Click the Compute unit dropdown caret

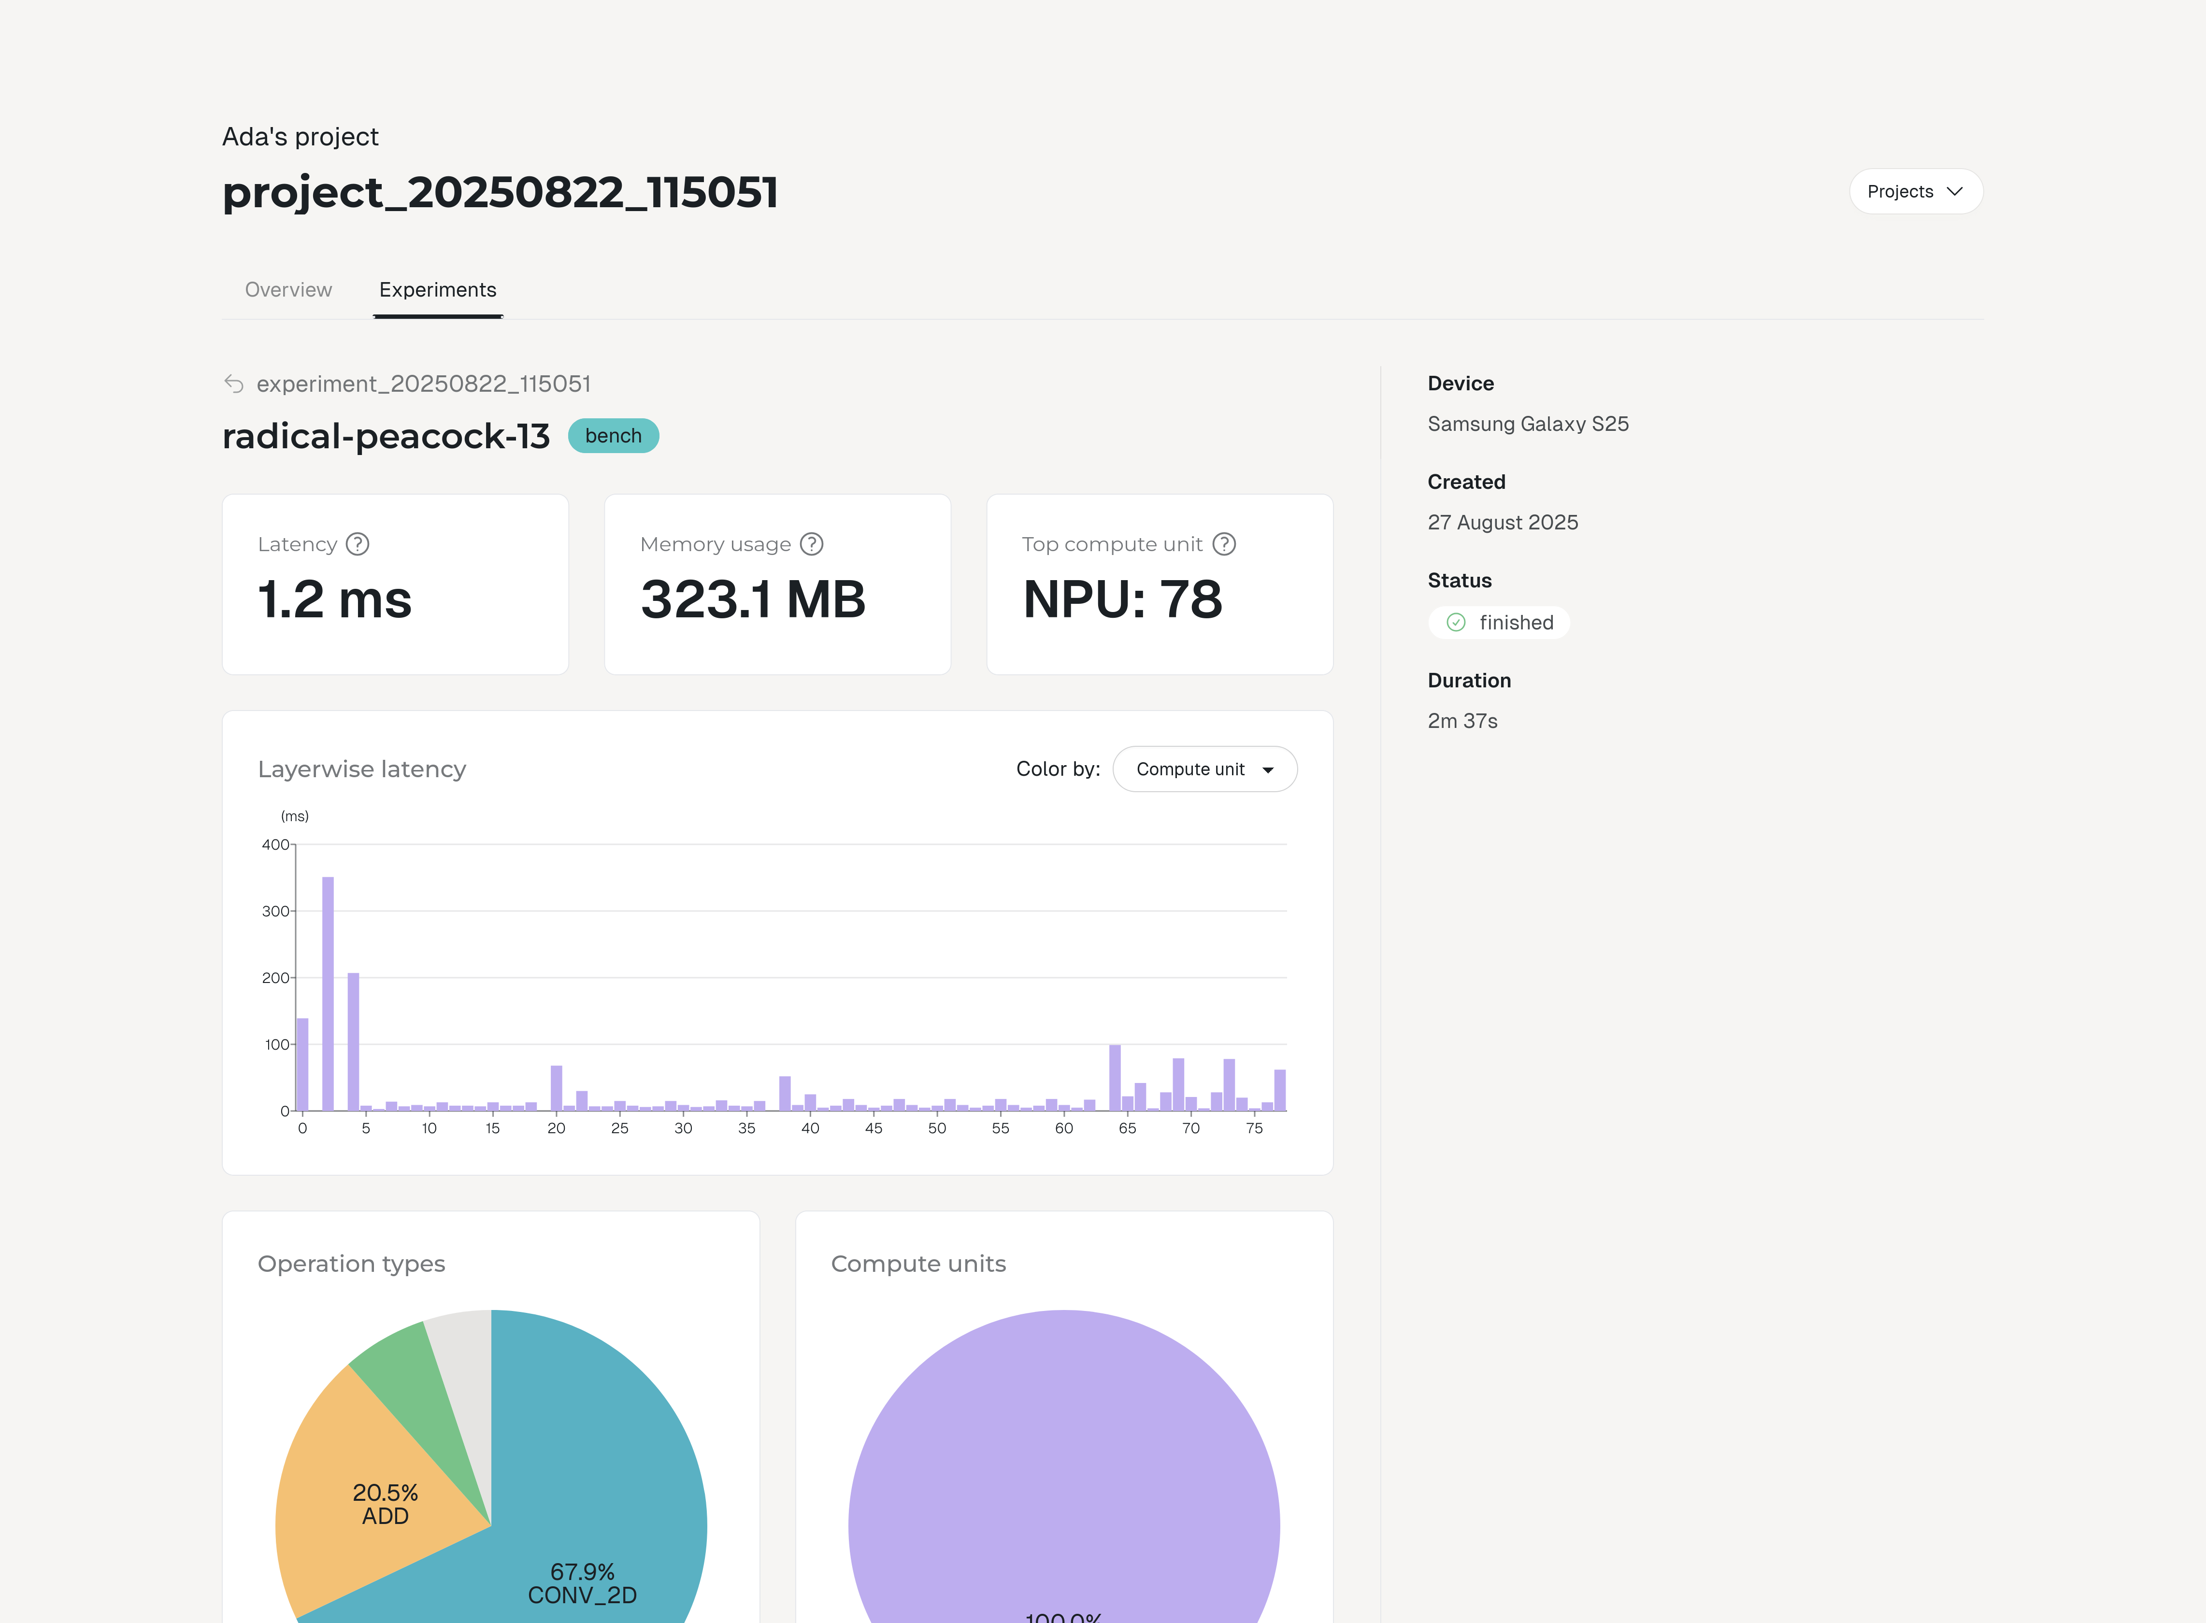coord(1268,770)
